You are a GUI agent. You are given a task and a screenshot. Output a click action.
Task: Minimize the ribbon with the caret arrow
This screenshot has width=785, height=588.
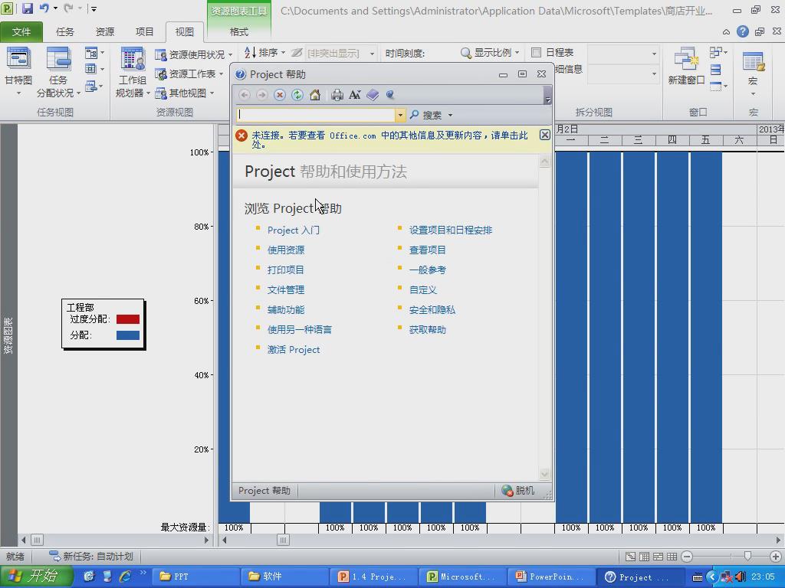(726, 32)
